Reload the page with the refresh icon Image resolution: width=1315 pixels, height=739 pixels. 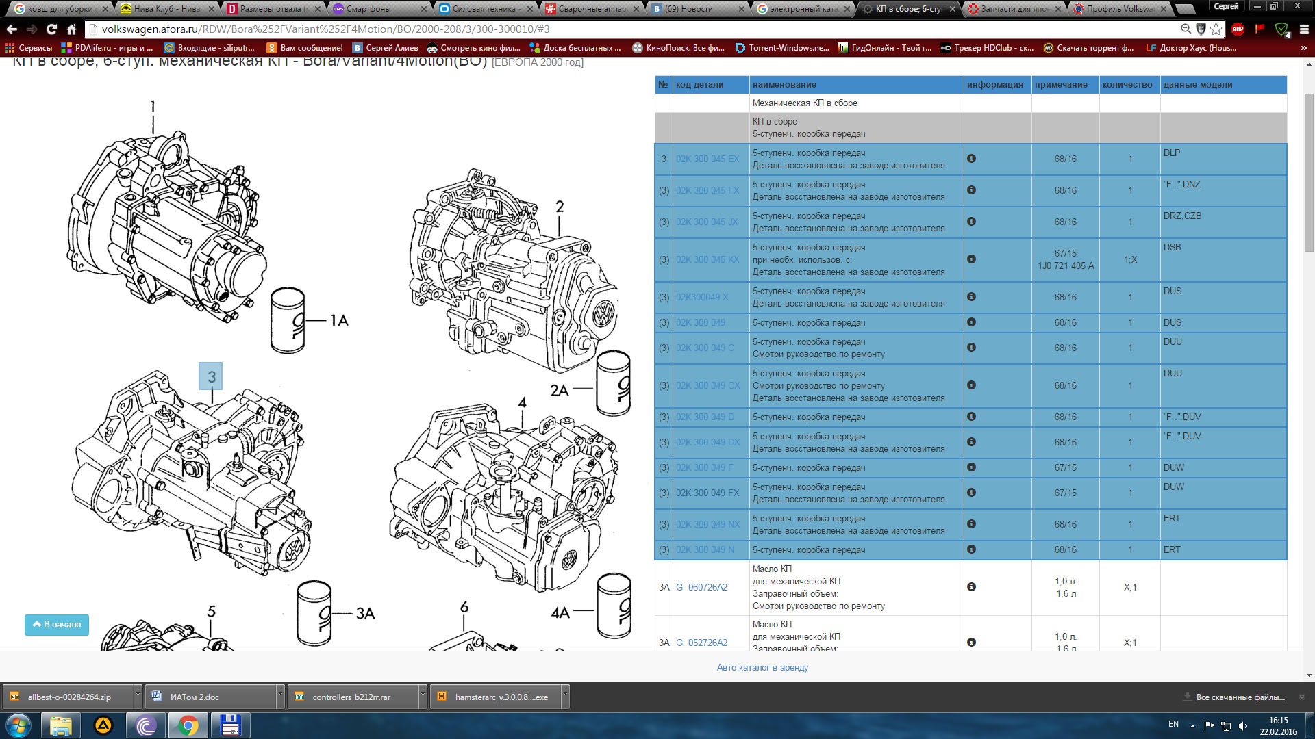51,29
